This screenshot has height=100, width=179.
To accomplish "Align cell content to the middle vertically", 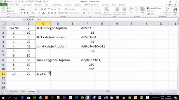I will pyautogui.click(x=52, y=9).
